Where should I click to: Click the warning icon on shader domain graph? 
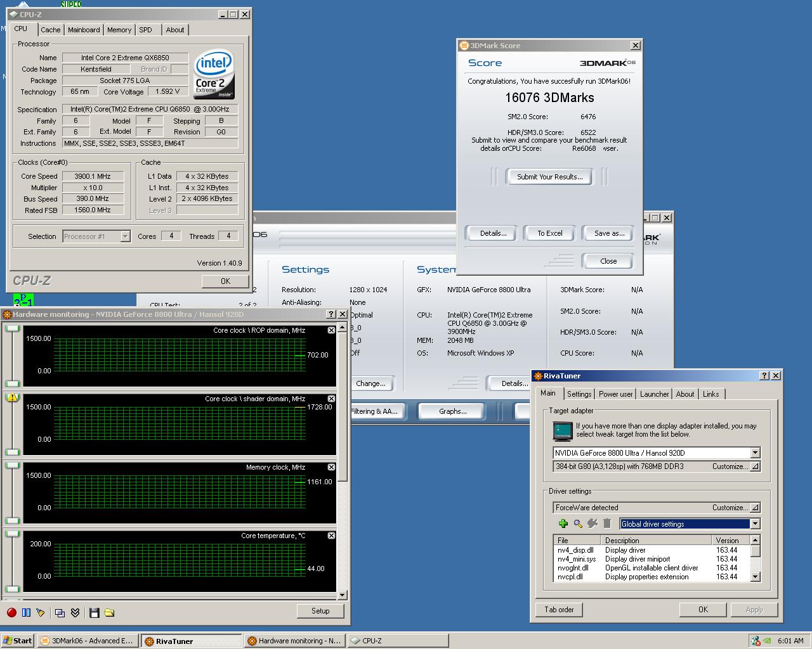[12, 397]
